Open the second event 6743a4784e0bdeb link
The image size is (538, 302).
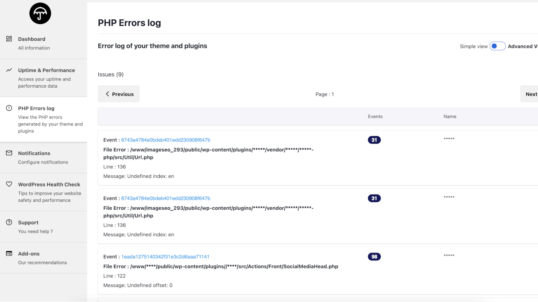tap(166, 198)
